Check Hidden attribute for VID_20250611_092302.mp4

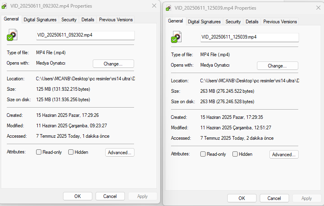click(71, 152)
